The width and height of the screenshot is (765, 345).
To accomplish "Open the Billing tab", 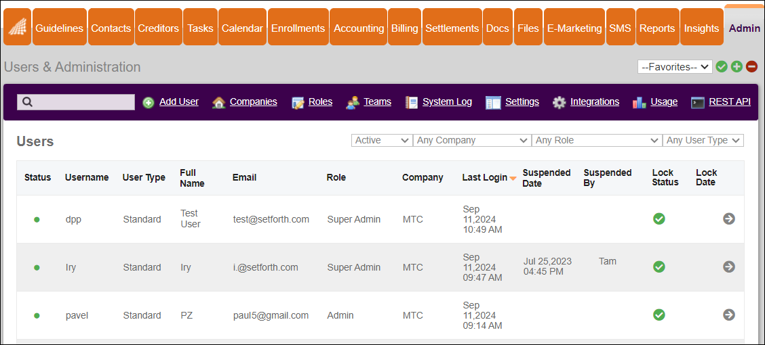I will pos(405,28).
